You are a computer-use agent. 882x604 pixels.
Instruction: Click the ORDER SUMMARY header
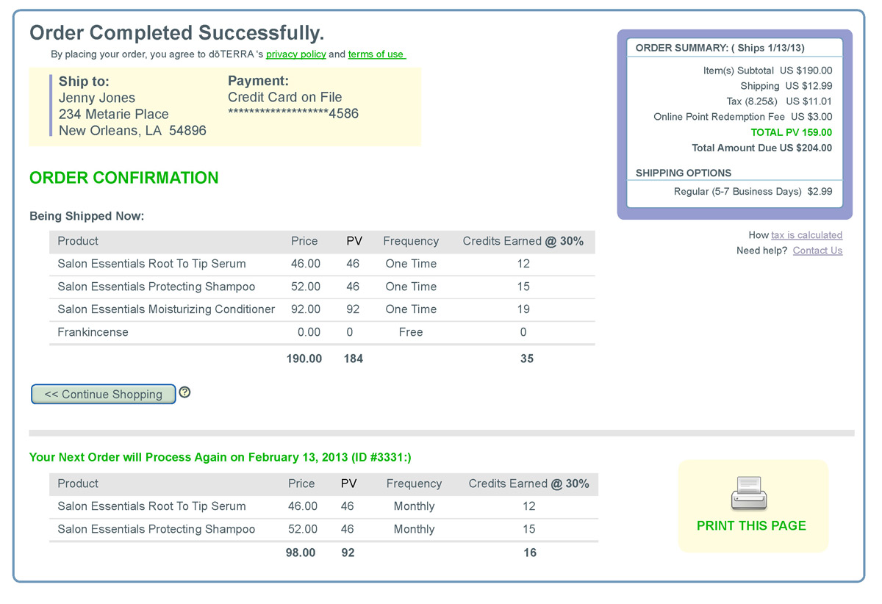pyautogui.click(x=720, y=48)
